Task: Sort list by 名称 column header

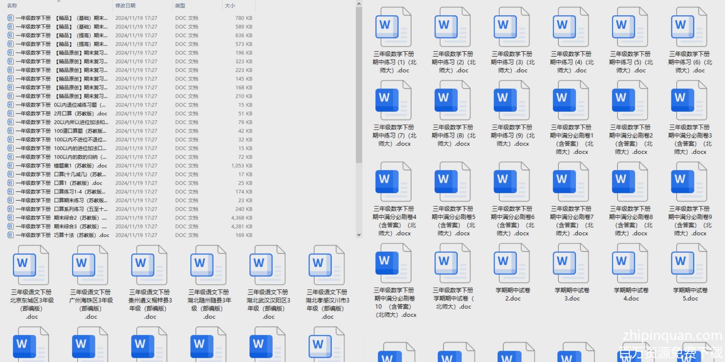Action: coord(12,6)
